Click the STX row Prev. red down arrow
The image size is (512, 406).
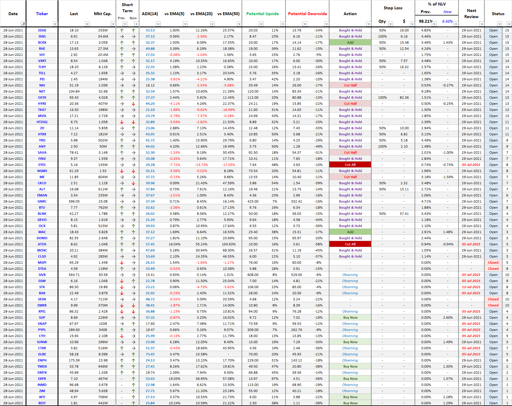click(x=122, y=287)
